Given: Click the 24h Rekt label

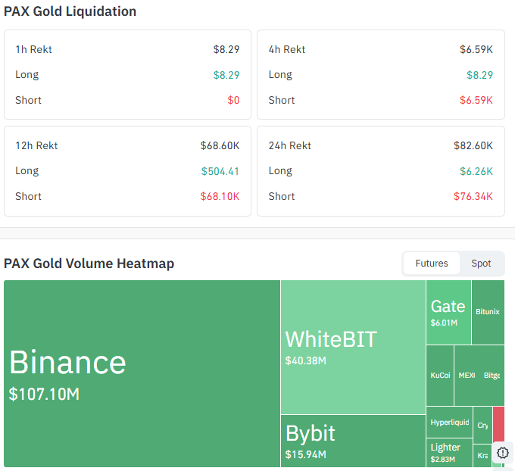Looking at the screenshot, I should (289, 145).
